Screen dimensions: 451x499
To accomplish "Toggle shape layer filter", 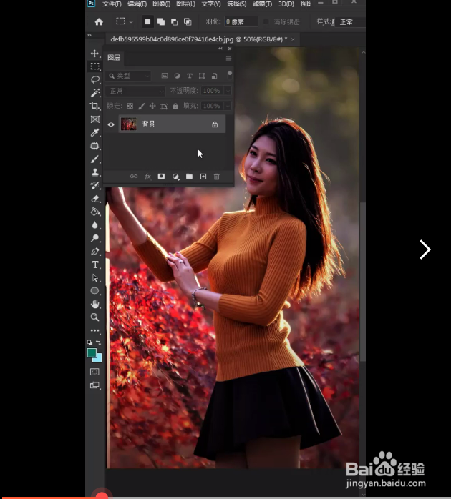I will pyautogui.click(x=202, y=76).
